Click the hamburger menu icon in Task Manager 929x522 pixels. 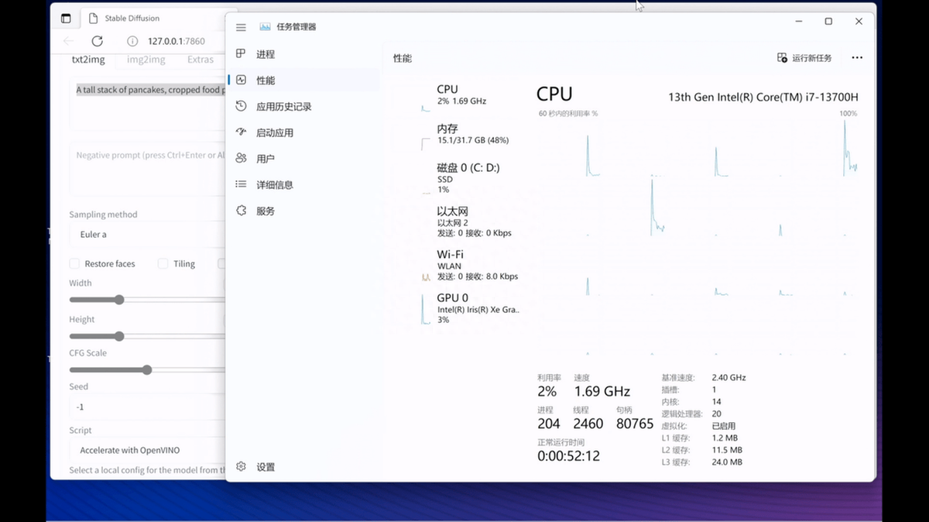point(241,27)
